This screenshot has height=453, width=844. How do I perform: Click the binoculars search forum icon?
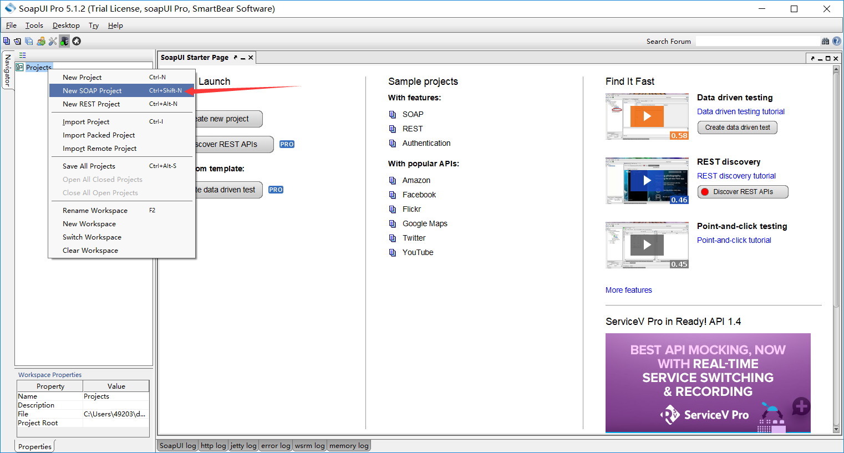825,41
